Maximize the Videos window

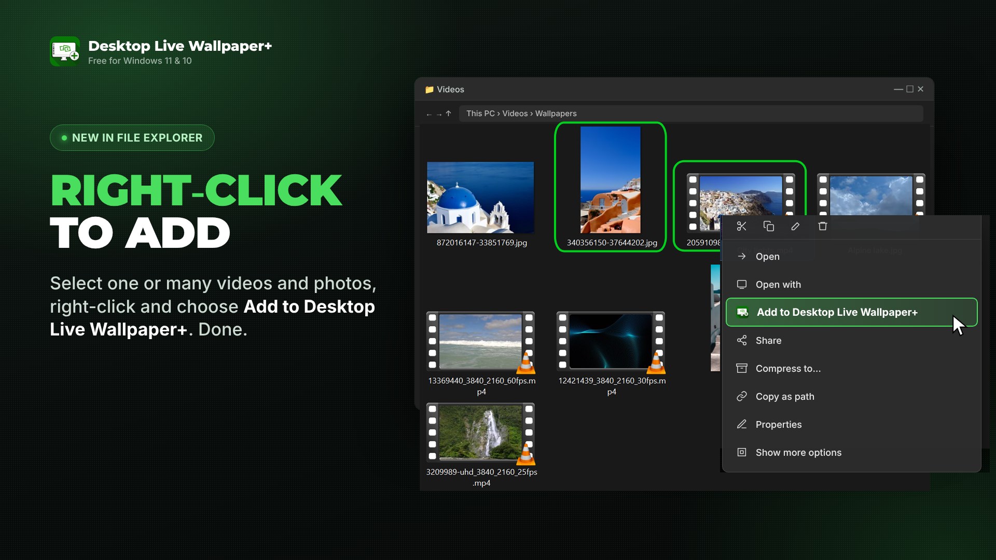910,89
